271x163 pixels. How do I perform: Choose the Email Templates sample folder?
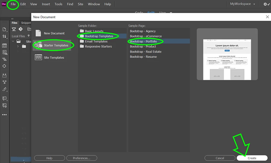(x=102, y=41)
